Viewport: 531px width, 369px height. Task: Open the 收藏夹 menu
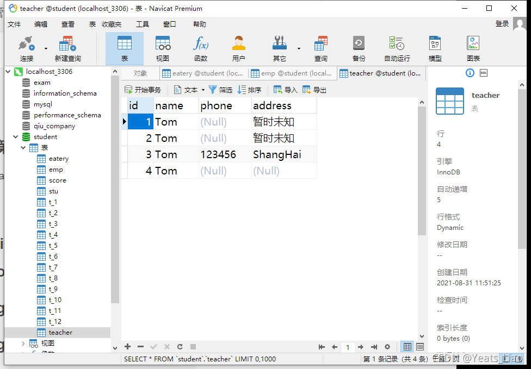[x=112, y=24]
